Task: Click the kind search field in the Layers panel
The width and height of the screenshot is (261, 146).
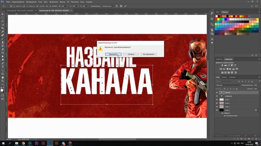Action: tap(227, 82)
